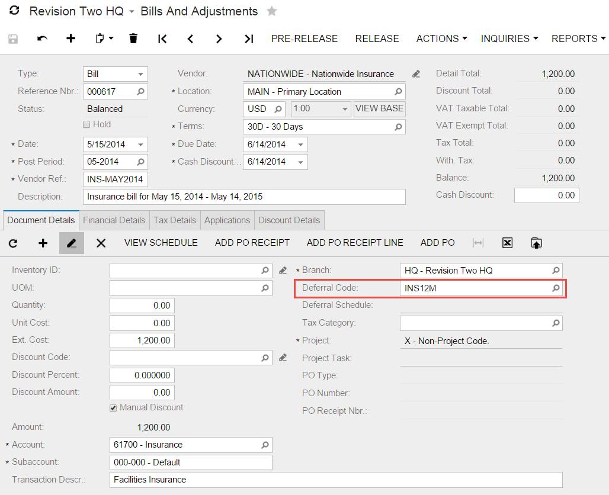Expand Revision Two HQ company dropdown

click(132, 12)
